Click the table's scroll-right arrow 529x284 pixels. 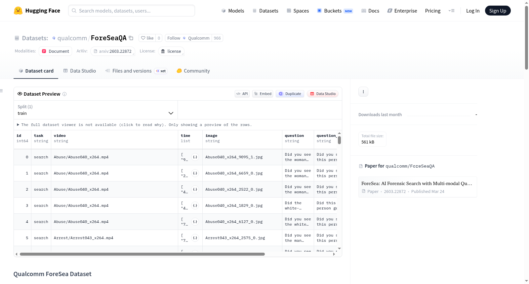pyautogui.click(x=334, y=254)
